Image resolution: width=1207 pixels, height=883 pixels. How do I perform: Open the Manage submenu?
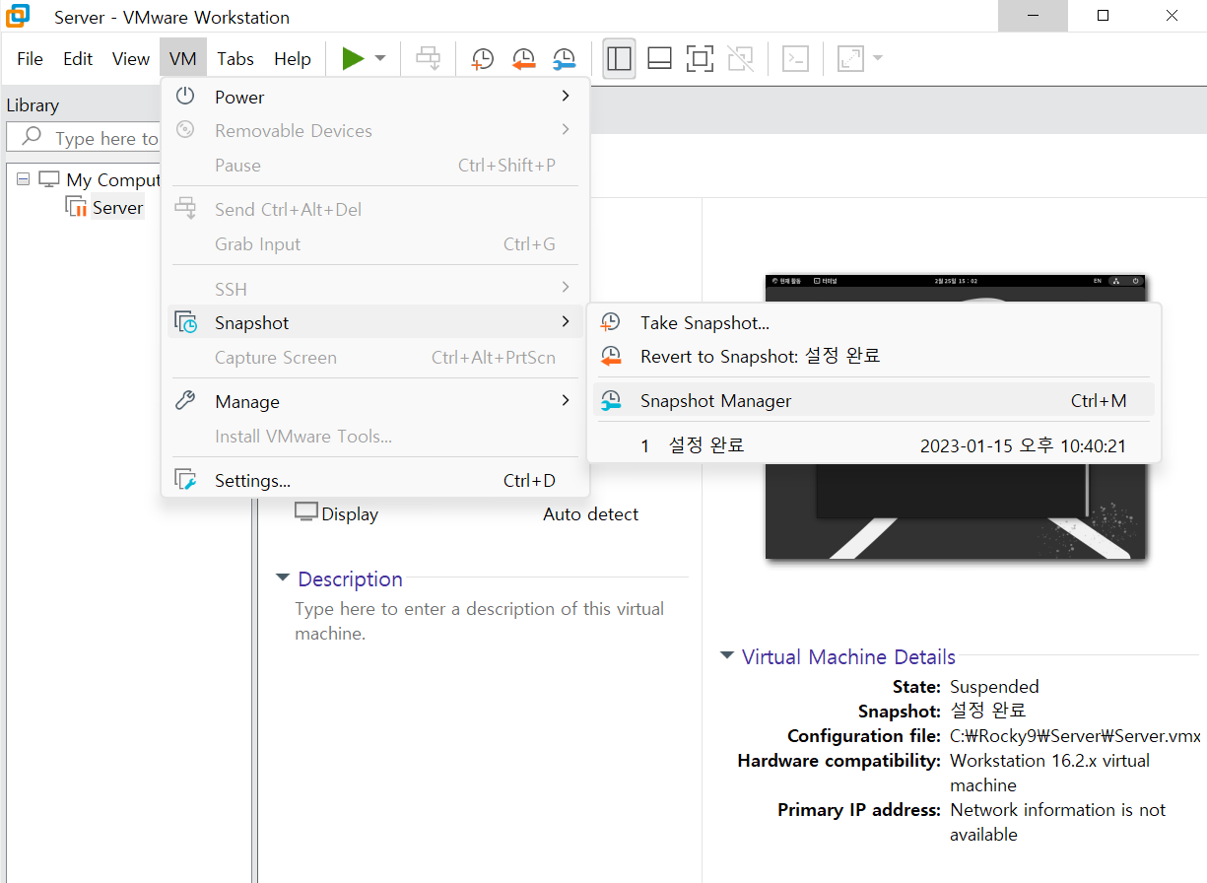(374, 401)
